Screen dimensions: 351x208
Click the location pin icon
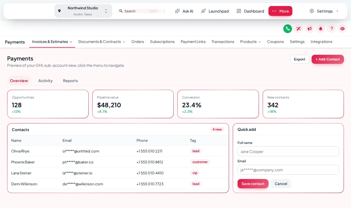click(x=59, y=11)
